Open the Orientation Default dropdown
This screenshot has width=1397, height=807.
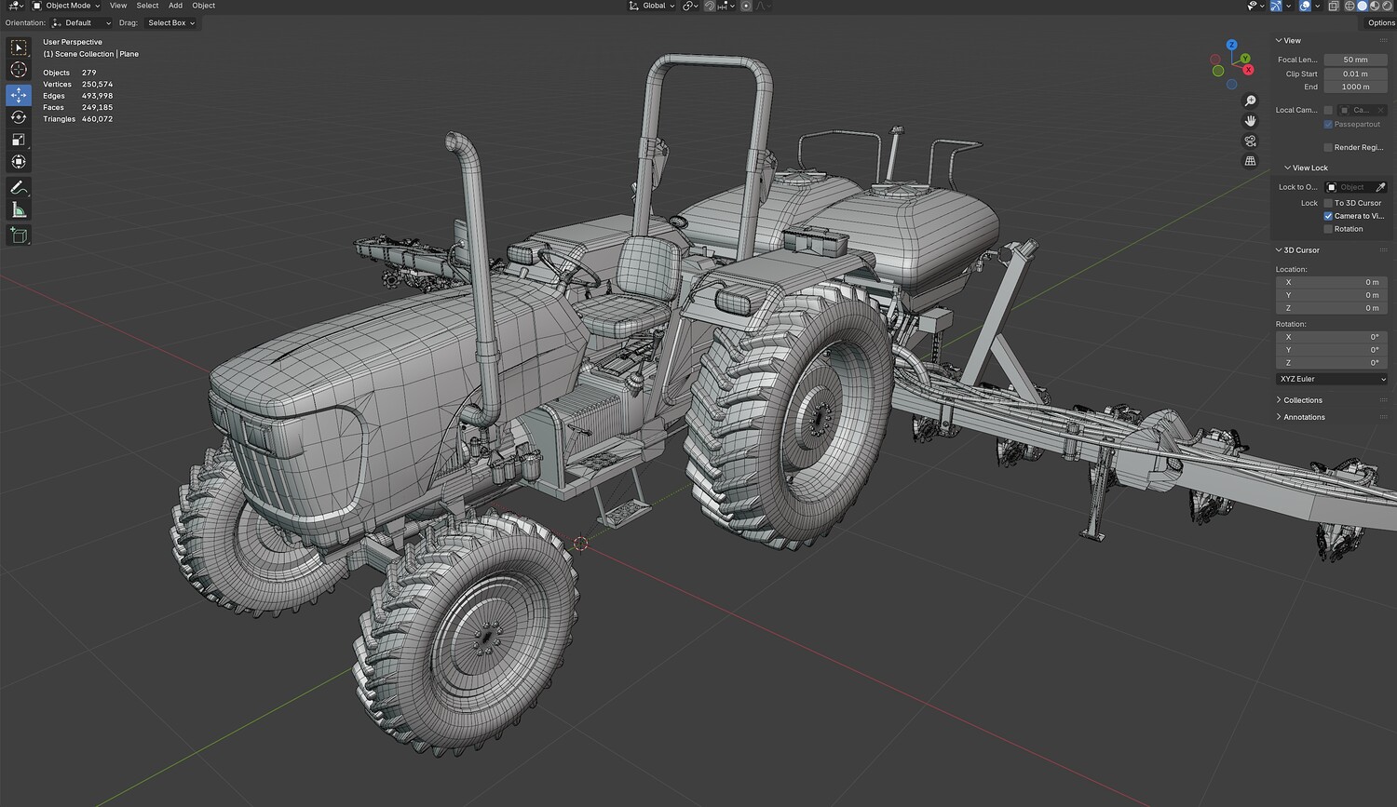point(81,22)
